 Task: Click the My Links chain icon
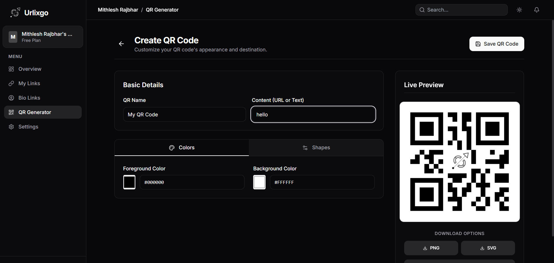point(11,83)
